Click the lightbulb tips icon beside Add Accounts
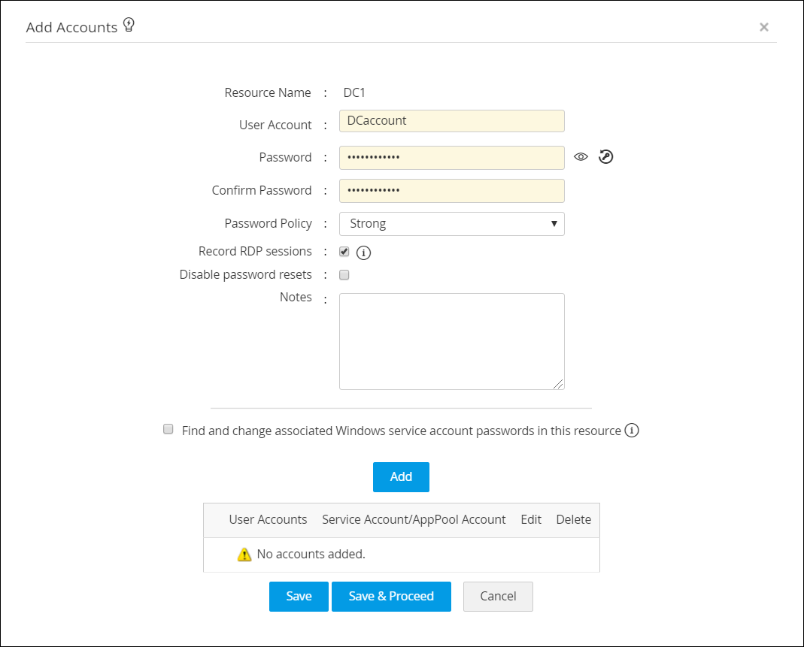The height and width of the screenshot is (647, 804). 129,26
